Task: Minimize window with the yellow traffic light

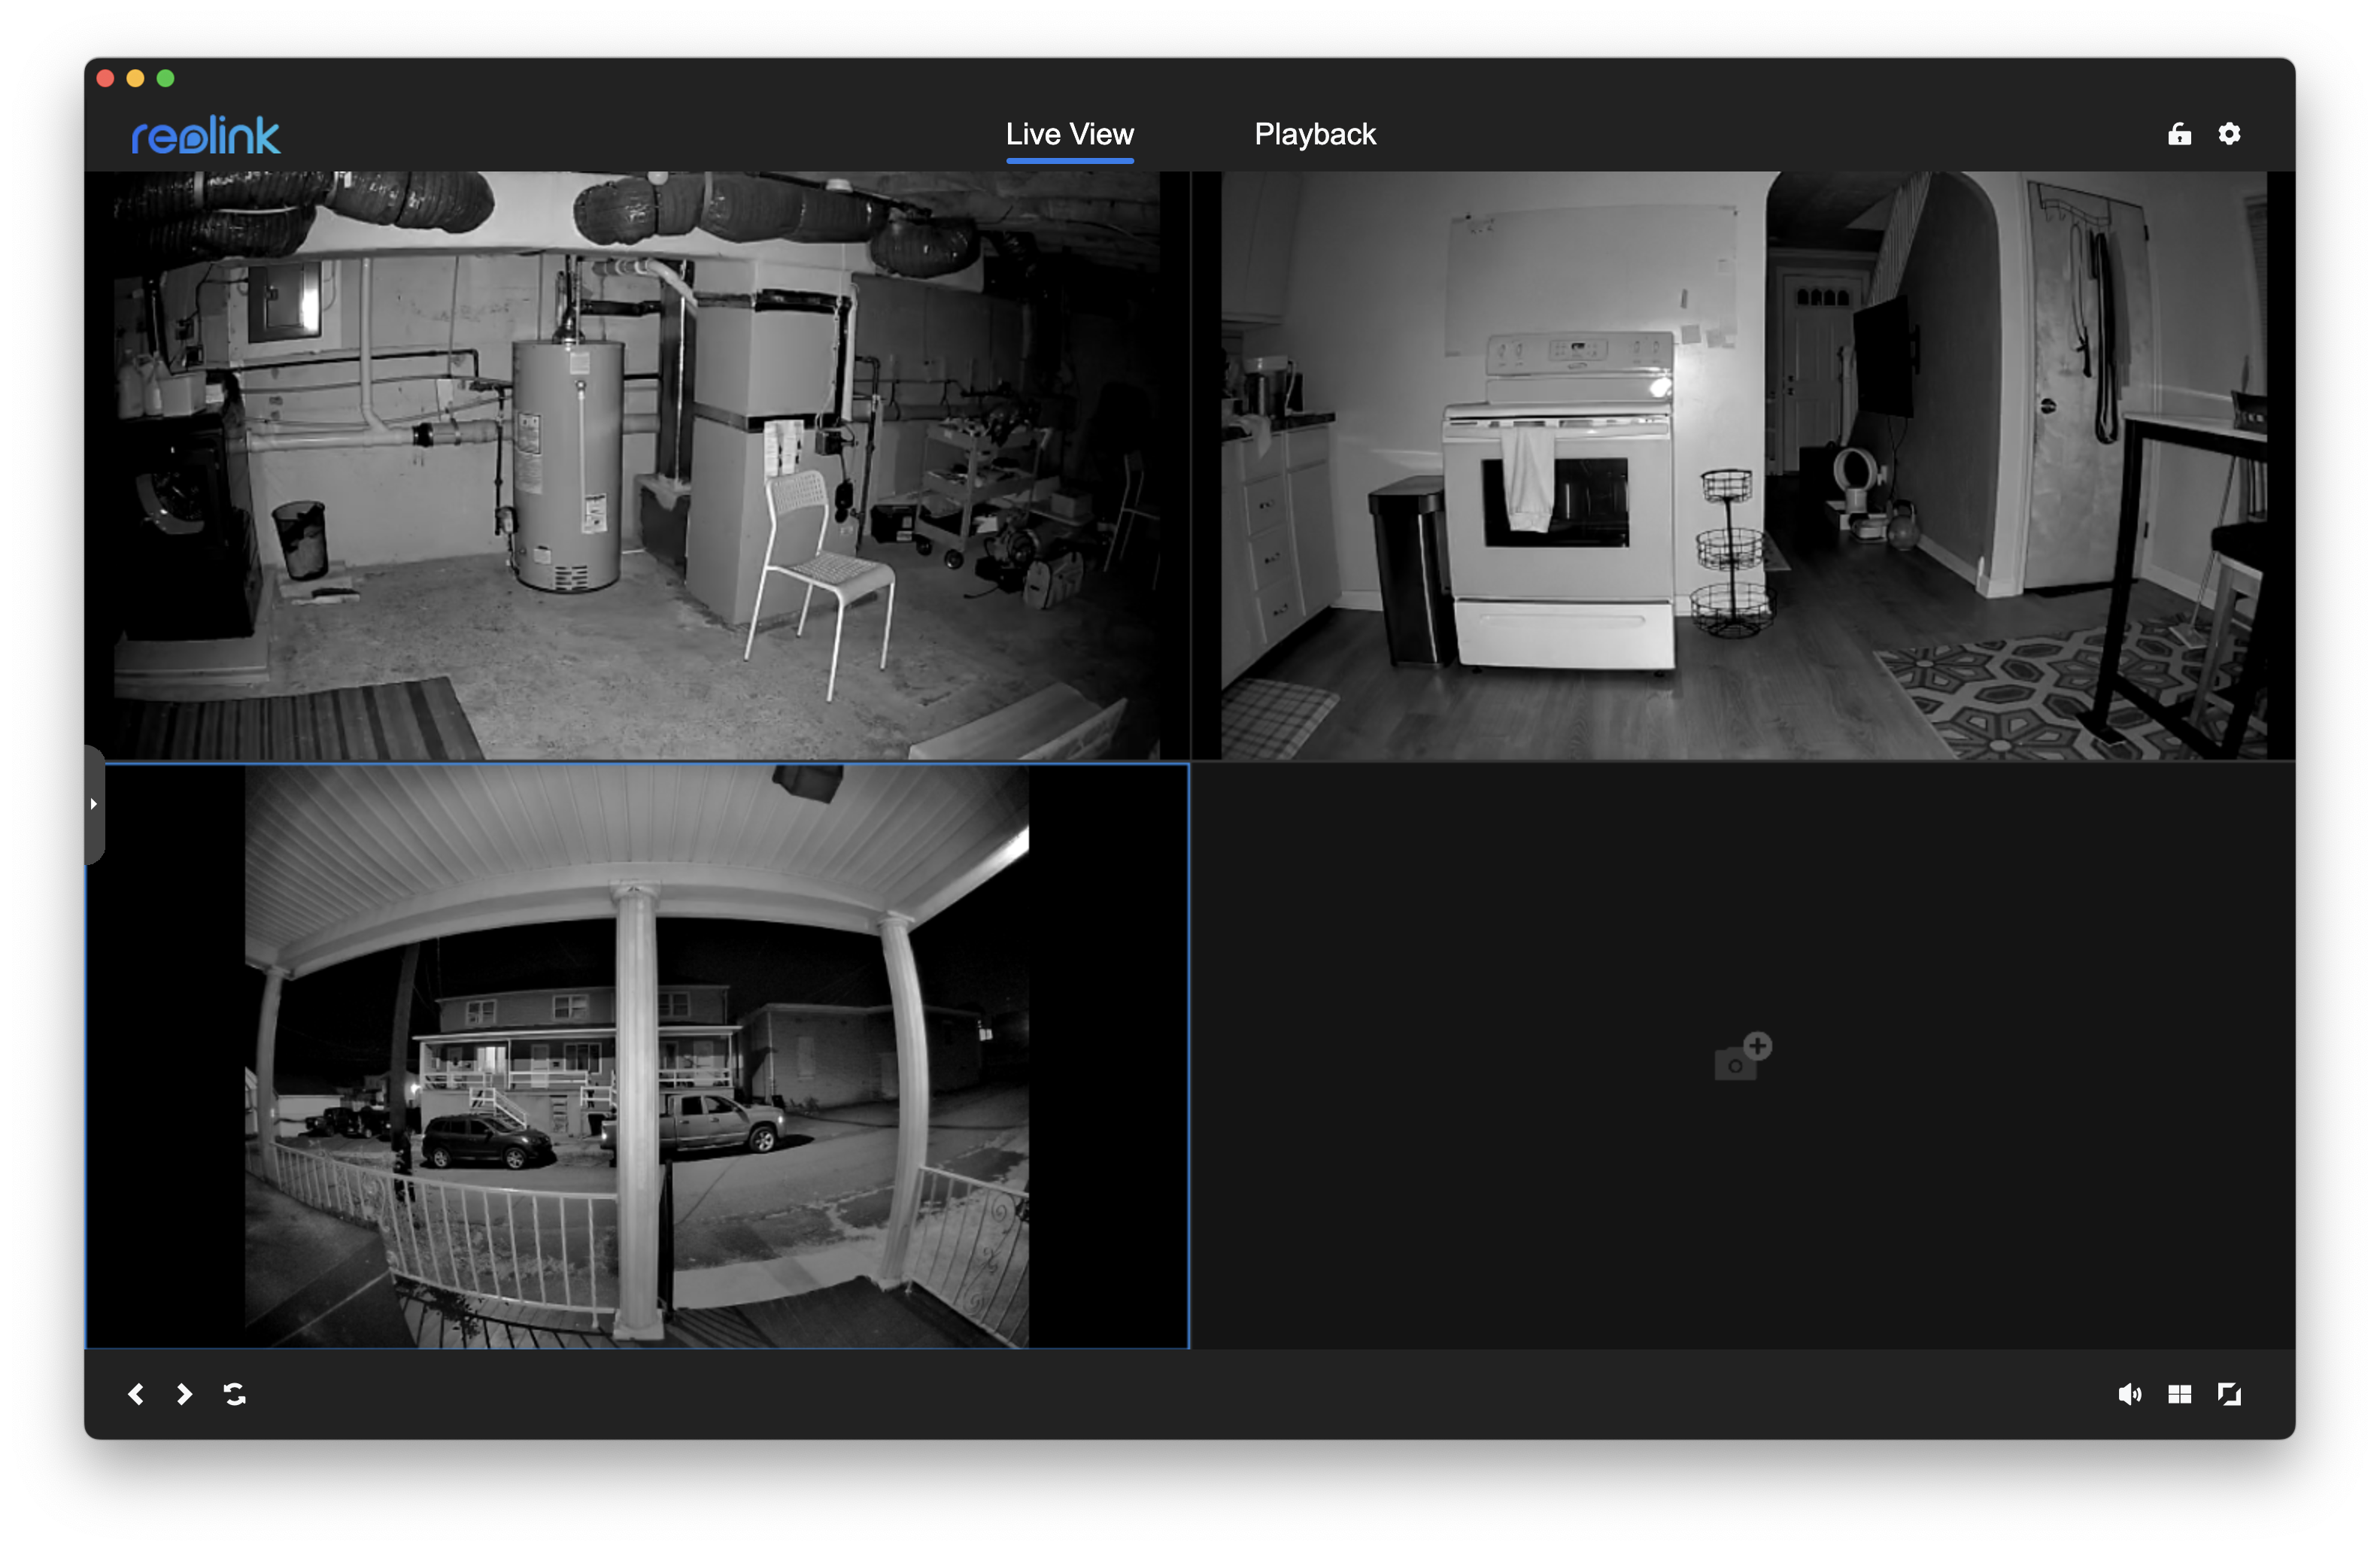Action: [x=134, y=77]
